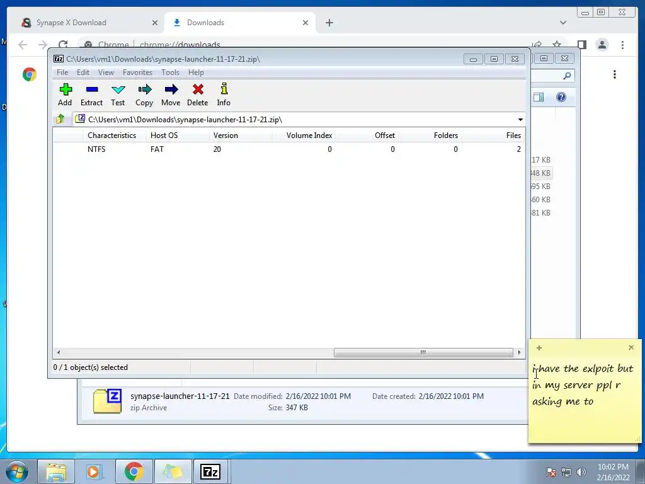Reload the page in Chrome
645x484 pixels.
coord(63,45)
